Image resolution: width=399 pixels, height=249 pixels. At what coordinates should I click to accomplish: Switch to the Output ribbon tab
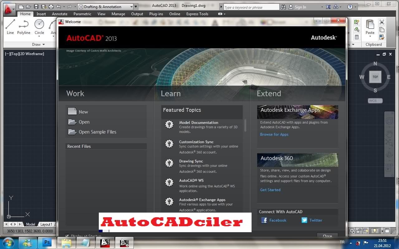pos(137,14)
